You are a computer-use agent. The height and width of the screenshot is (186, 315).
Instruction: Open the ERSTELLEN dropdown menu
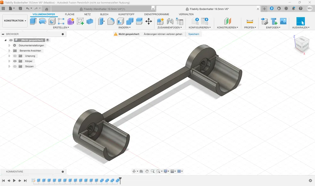point(61,27)
